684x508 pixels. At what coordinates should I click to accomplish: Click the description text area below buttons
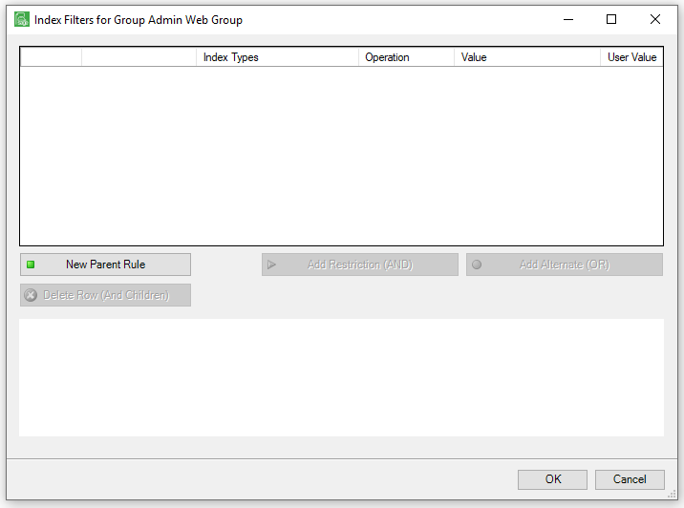click(x=341, y=377)
